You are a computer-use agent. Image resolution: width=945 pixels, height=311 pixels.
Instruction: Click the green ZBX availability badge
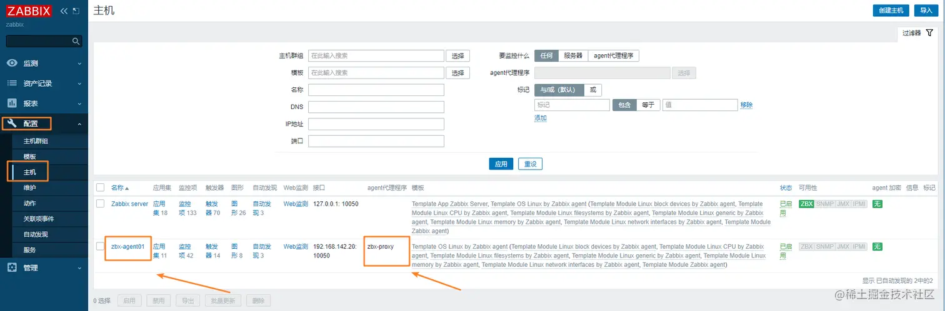click(806, 204)
